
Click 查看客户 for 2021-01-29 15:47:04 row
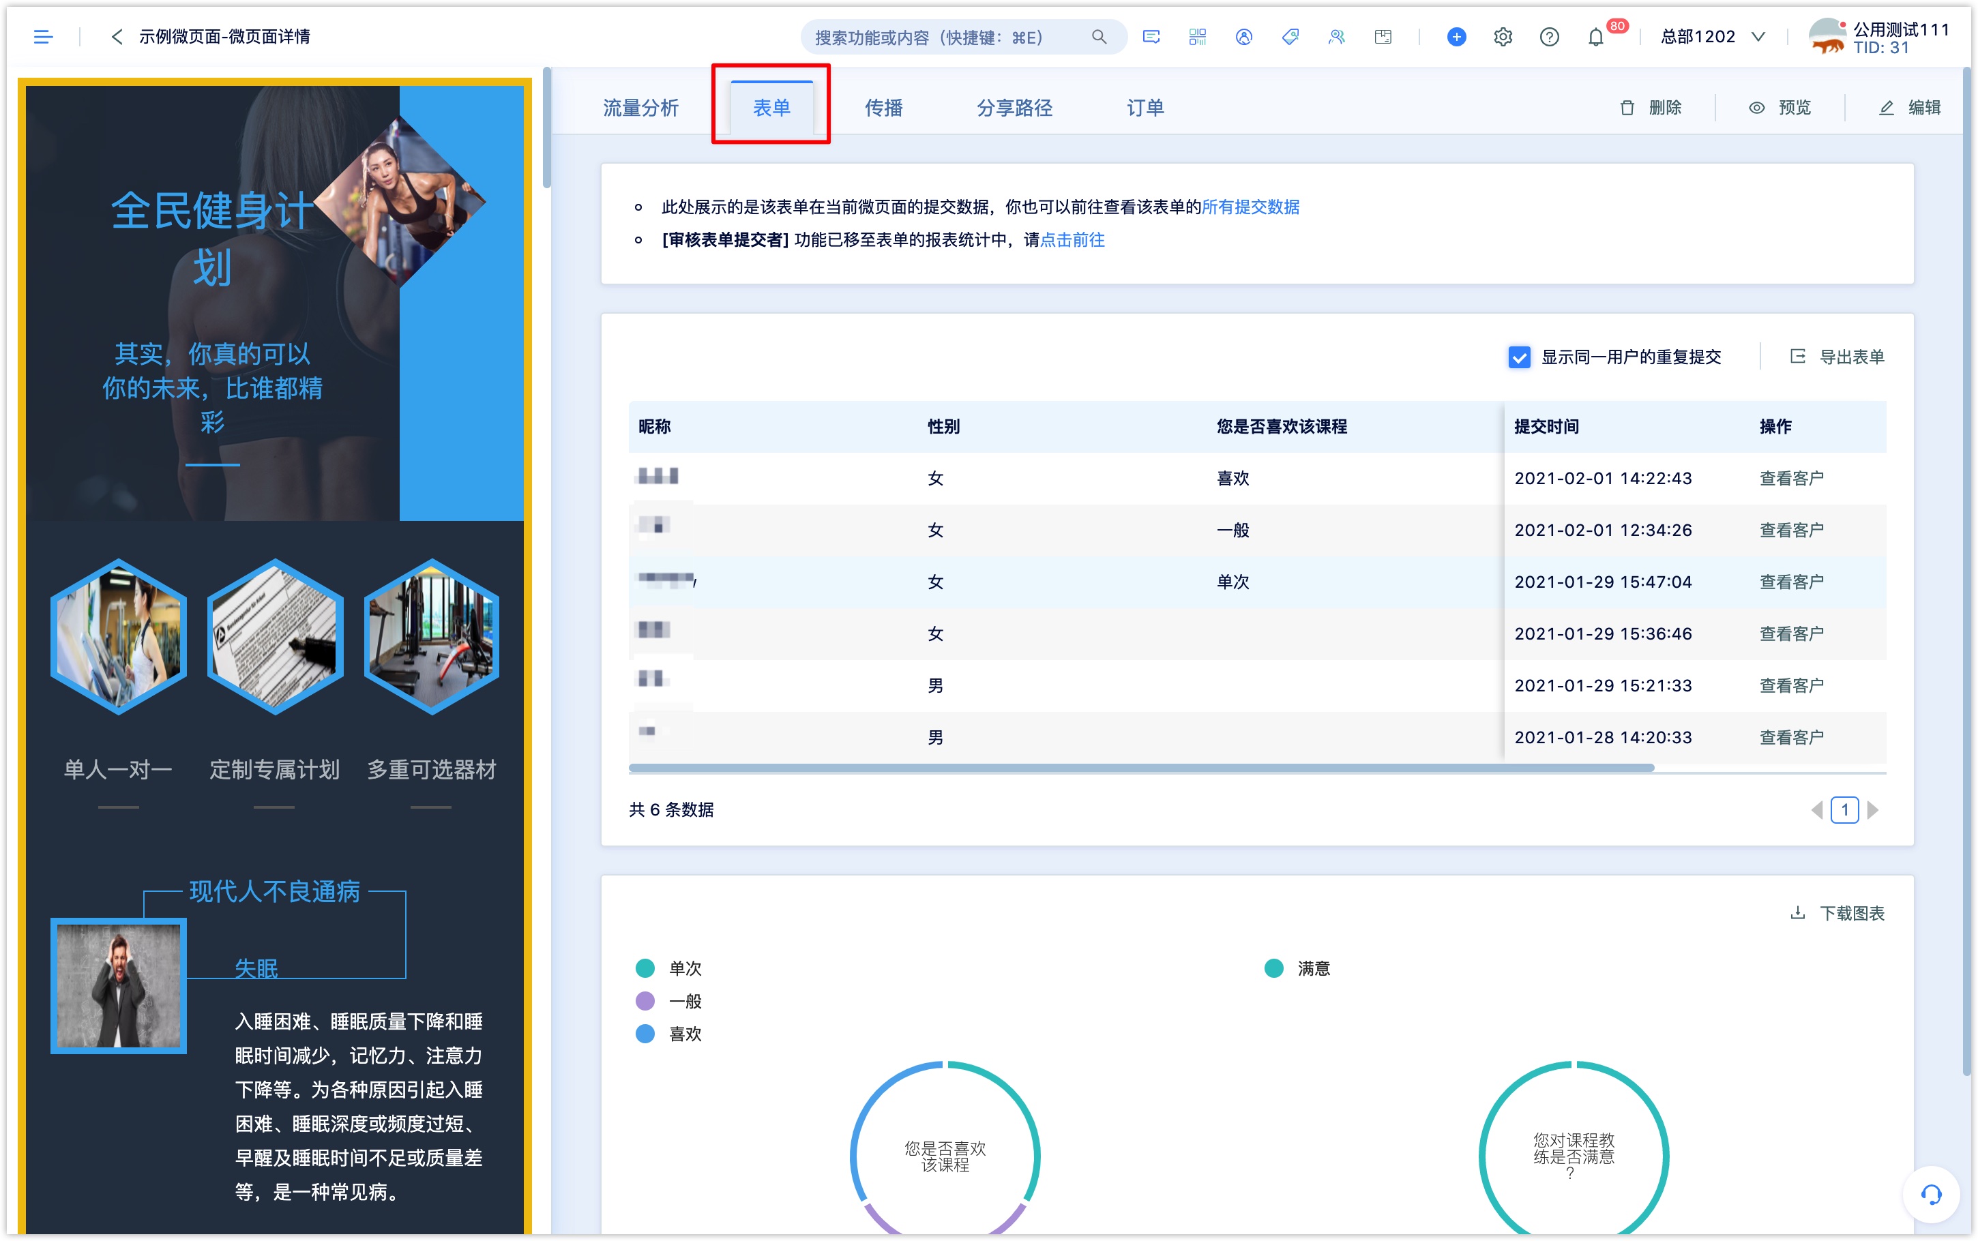point(1791,581)
